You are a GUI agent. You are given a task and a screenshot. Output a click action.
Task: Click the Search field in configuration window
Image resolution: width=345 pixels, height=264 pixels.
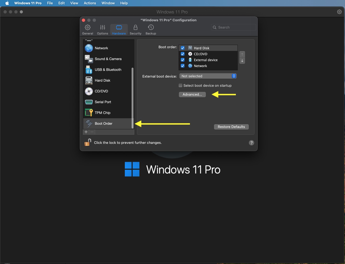coord(233,27)
